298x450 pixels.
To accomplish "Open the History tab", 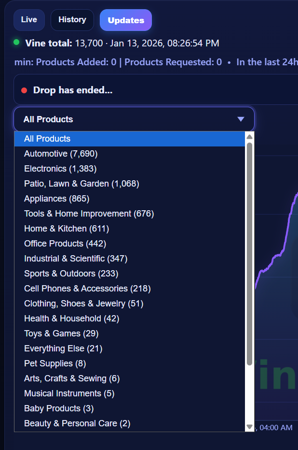I will point(72,20).
